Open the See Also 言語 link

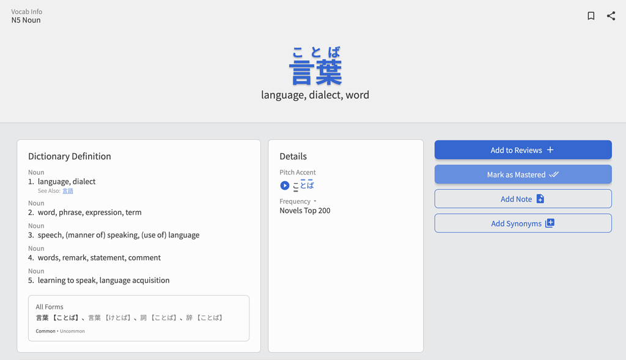[67, 191]
